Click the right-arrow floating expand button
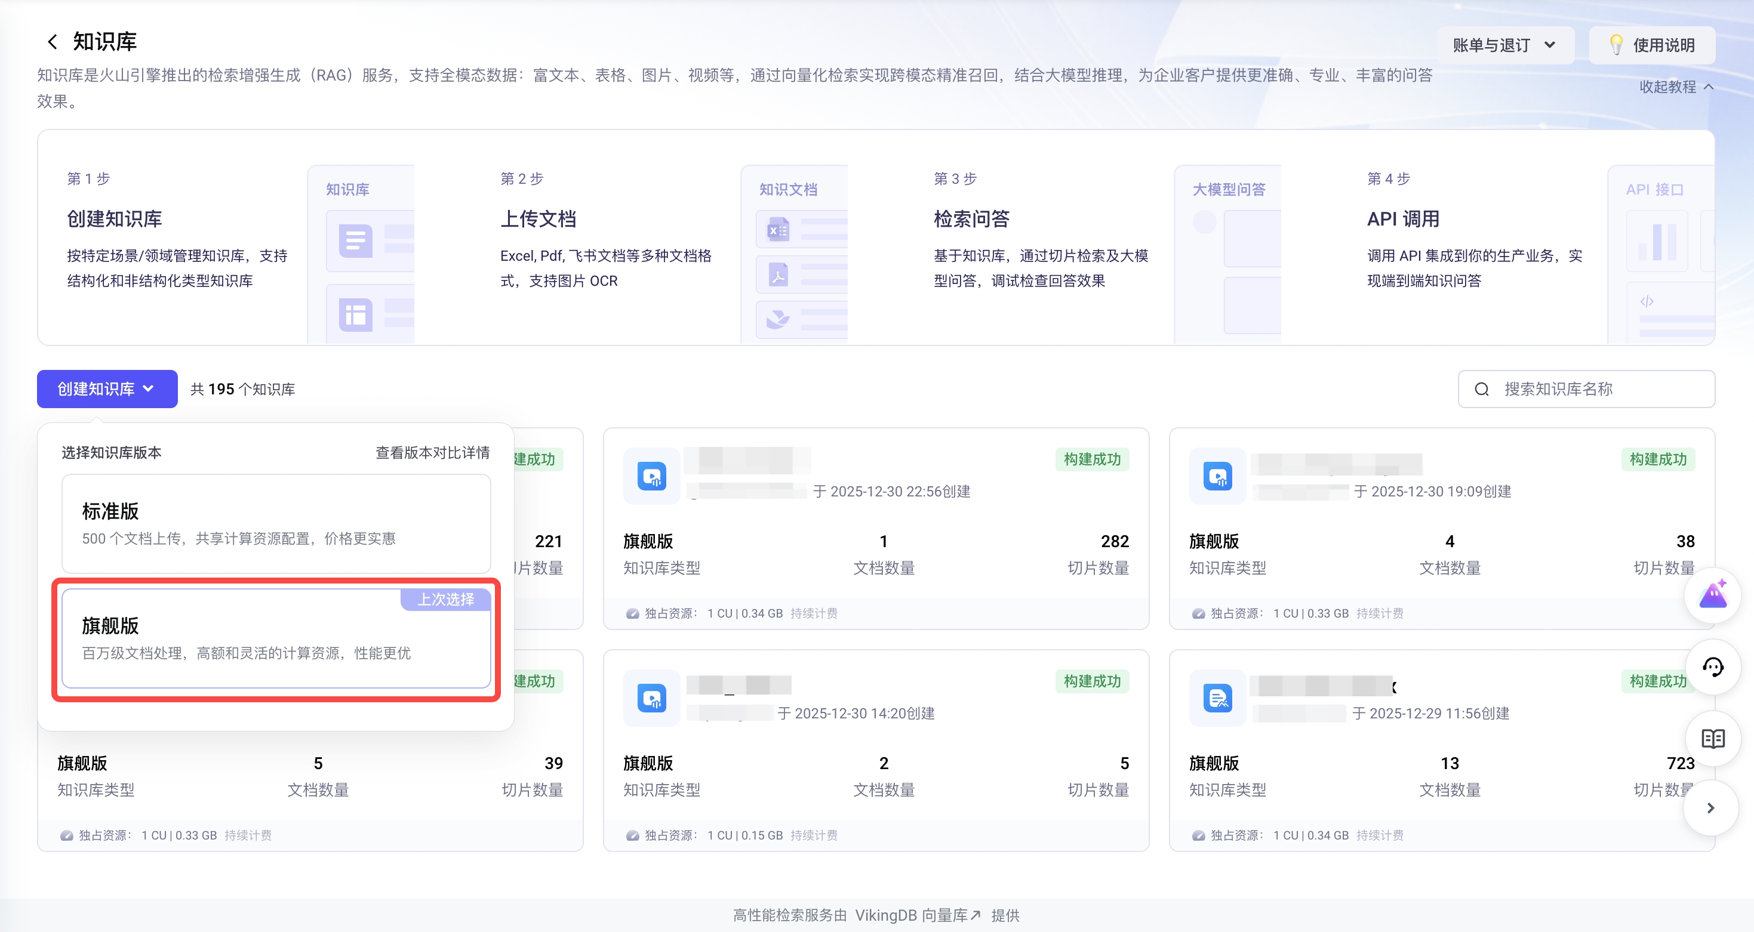The height and width of the screenshot is (932, 1754). (1710, 808)
